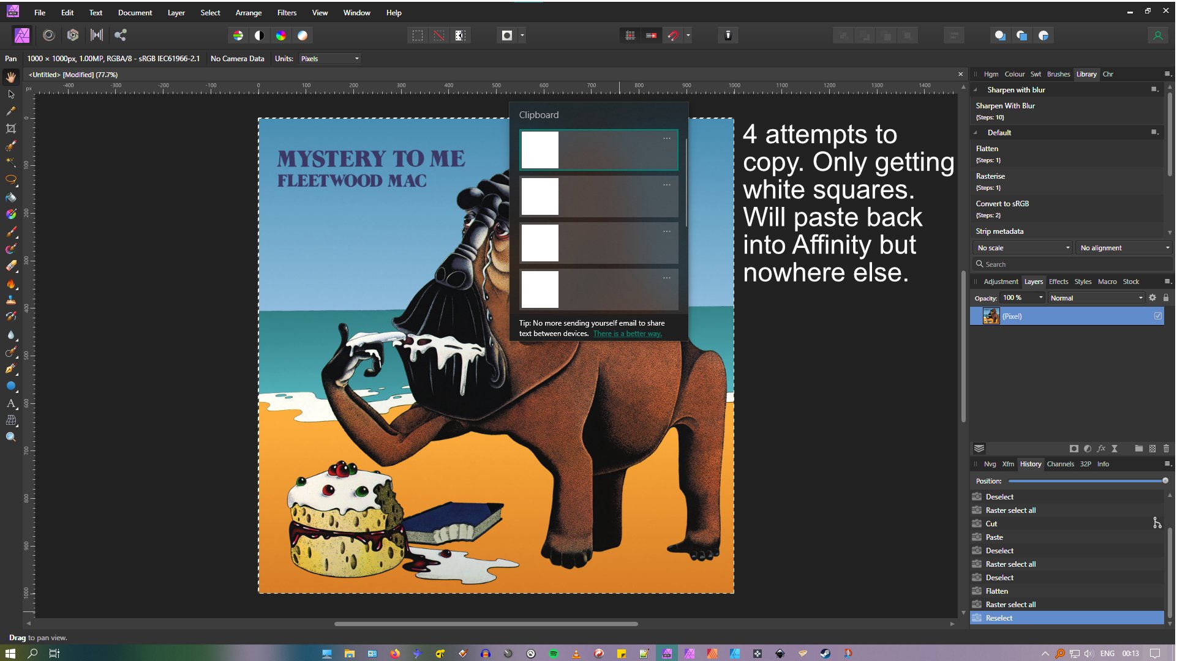This screenshot has height=661, width=1177.
Task: Add layer effects with fx icon
Action: pyautogui.click(x=1101, y=449)
